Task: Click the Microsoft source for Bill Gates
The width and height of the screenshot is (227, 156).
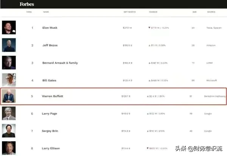Action: 211,81
